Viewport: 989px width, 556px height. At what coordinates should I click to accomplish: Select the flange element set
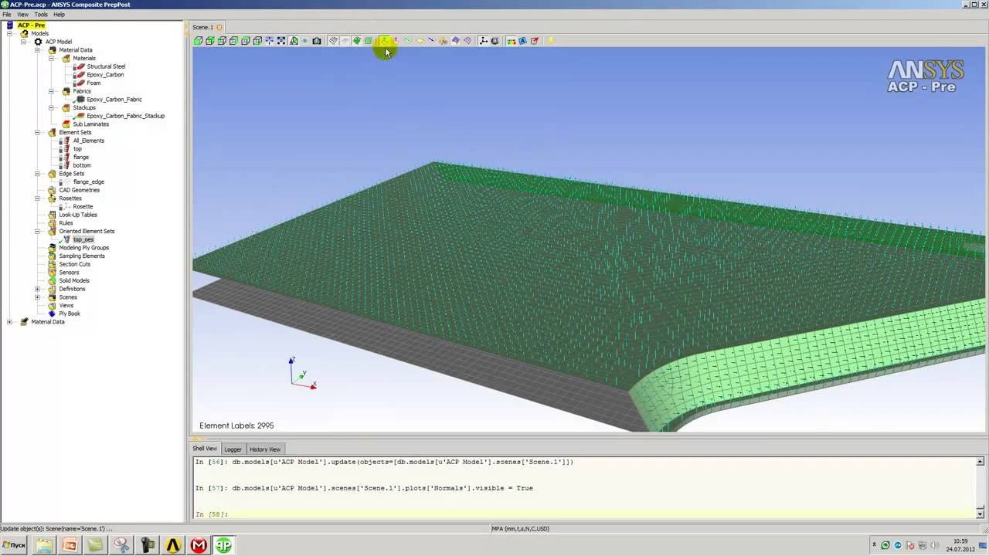[x=80, y=158]
